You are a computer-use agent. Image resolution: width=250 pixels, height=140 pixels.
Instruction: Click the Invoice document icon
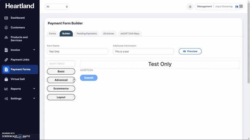[x=6, y=50]
